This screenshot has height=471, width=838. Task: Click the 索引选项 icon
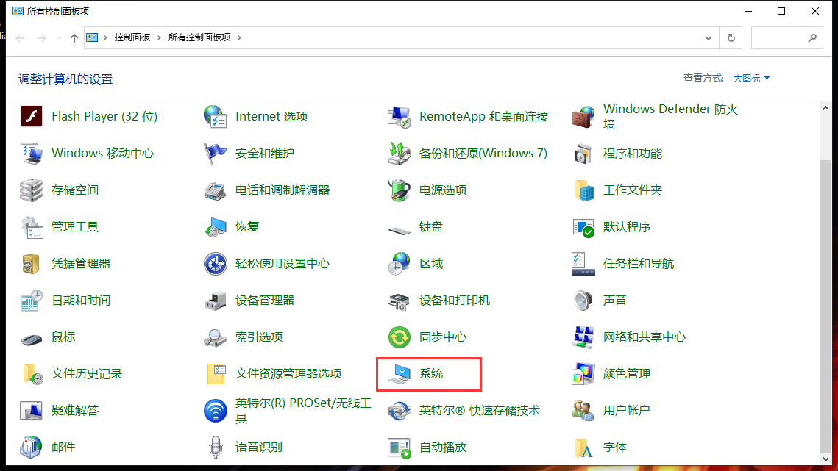[216, 337]
